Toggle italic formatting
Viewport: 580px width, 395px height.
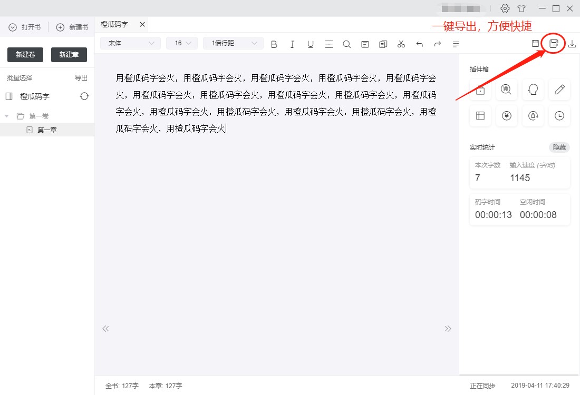(x=292, y=44)
